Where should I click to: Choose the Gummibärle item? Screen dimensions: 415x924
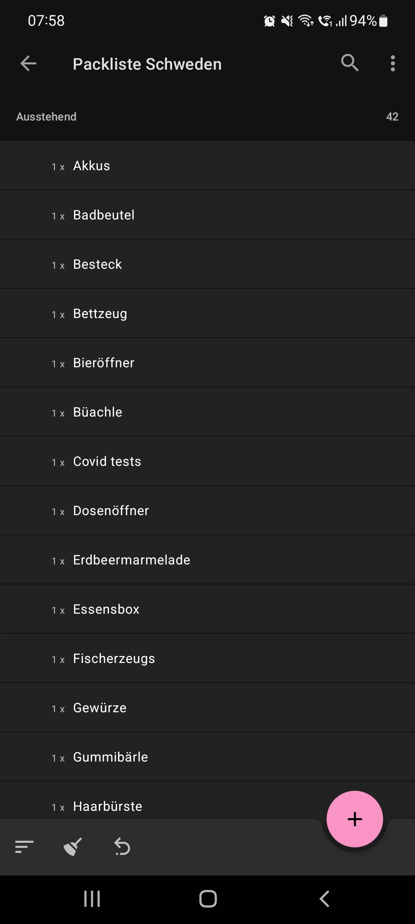coord(207,757)
